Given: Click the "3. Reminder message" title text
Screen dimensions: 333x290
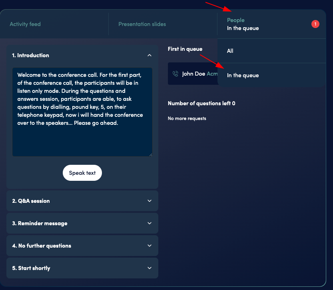Looking at the screenshot, I should (40, 223).
